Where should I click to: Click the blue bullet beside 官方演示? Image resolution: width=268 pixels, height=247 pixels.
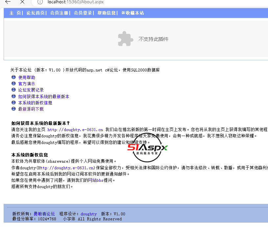(13, 83)
